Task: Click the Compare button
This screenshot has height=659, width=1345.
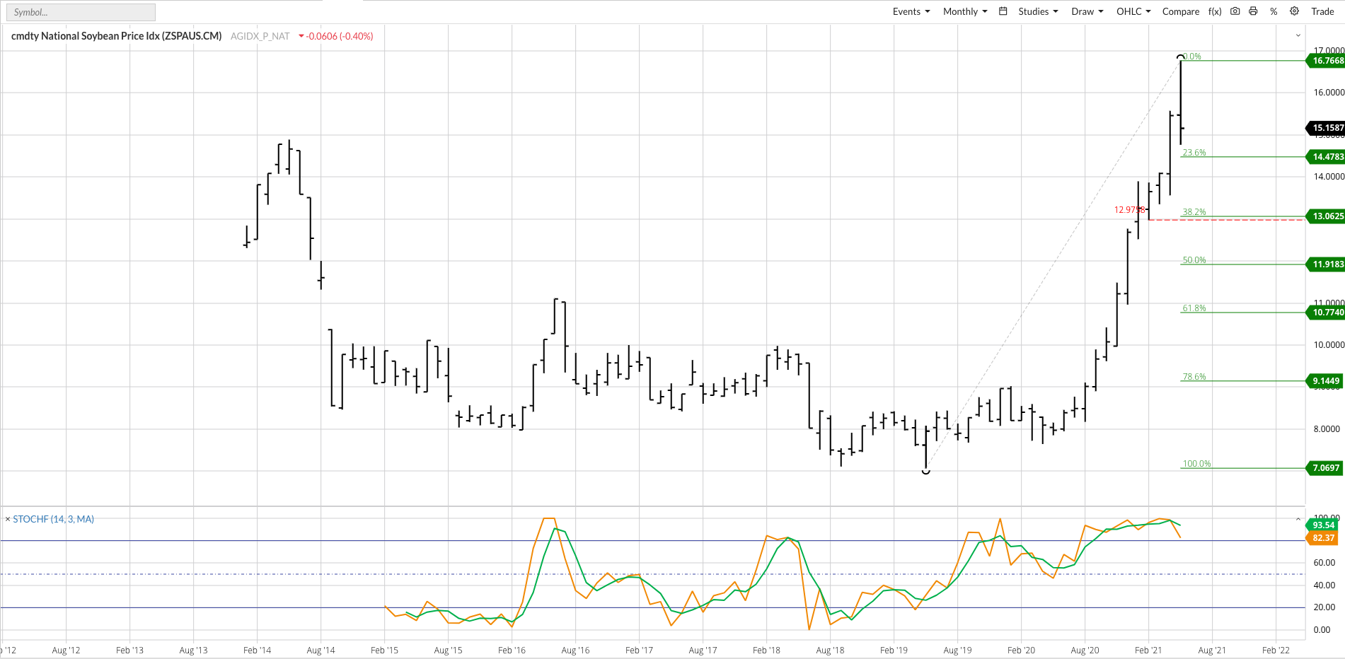Action: (1180, 11)
